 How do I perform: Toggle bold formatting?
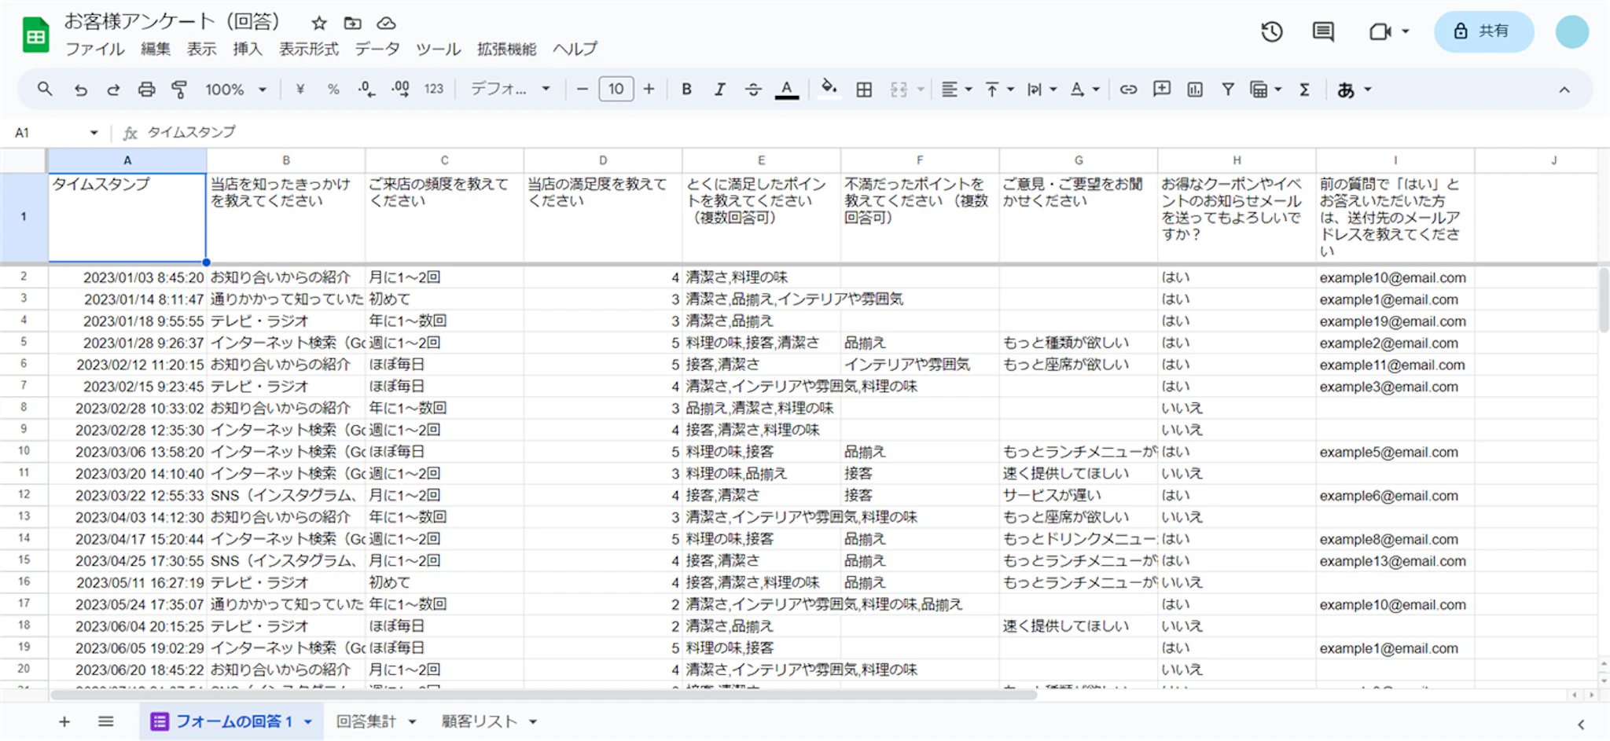(x=686, y=90)
